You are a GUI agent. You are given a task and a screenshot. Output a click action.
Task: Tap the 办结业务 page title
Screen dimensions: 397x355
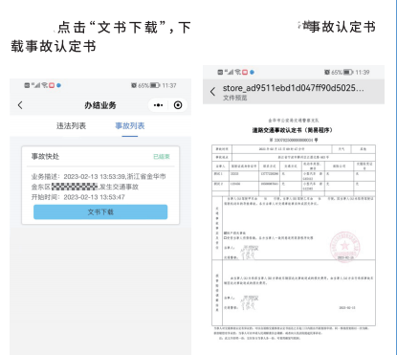100,105
